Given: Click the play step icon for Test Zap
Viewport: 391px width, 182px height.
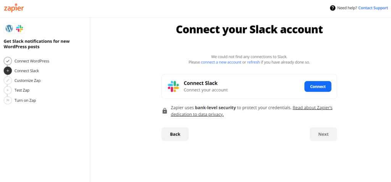Looking at the screenshot, I should click(8, 90).
